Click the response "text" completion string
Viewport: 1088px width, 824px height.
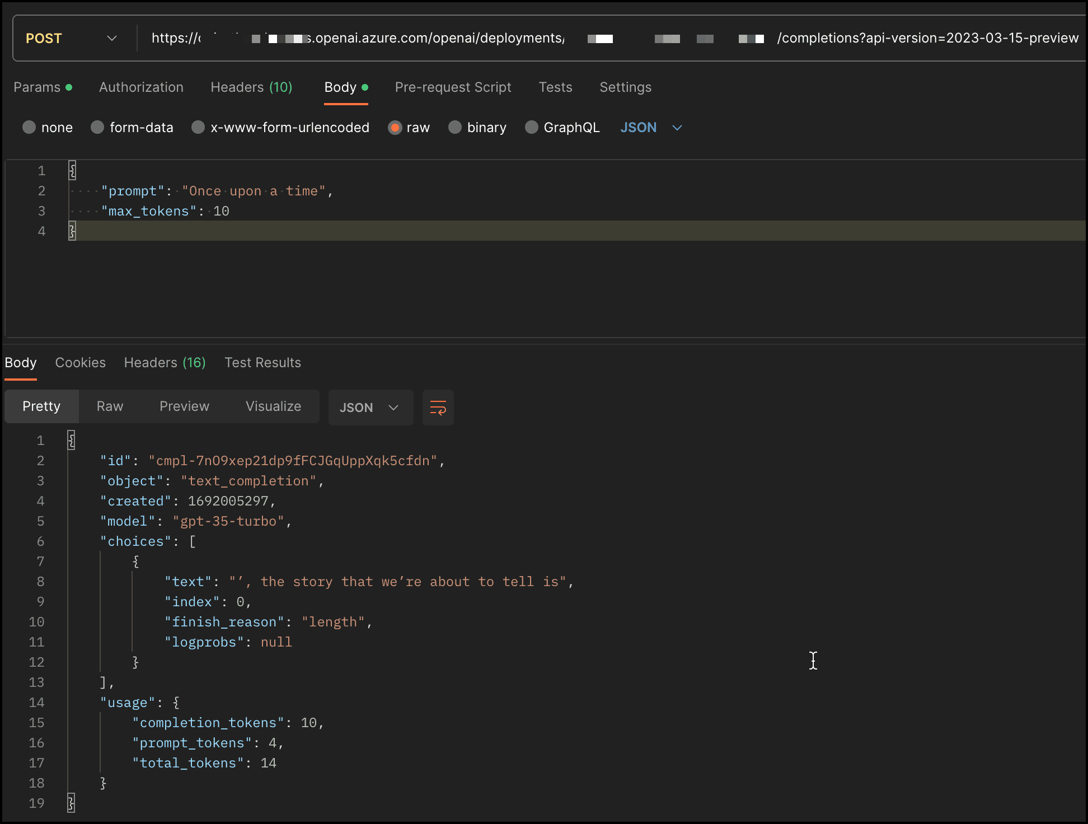[397, 582]
